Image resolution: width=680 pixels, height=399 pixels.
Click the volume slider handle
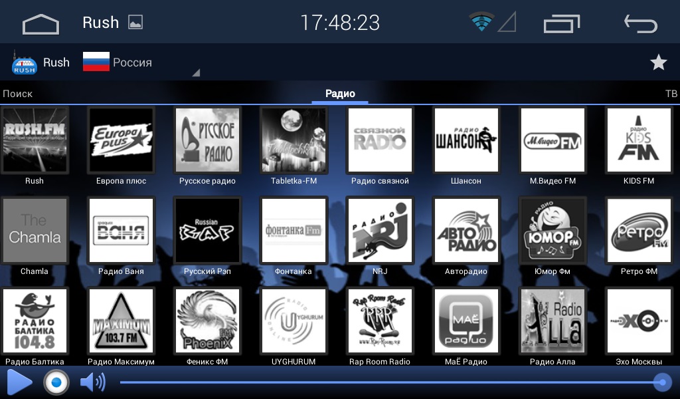tap(661, 382)
